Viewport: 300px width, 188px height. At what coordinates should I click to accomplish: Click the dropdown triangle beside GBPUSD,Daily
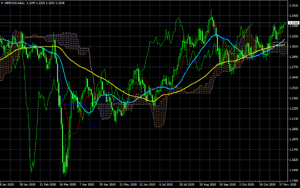(2, 3)
